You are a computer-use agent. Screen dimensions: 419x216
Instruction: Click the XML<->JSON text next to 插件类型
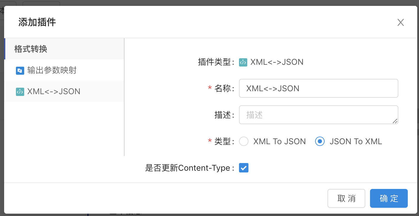277,62
